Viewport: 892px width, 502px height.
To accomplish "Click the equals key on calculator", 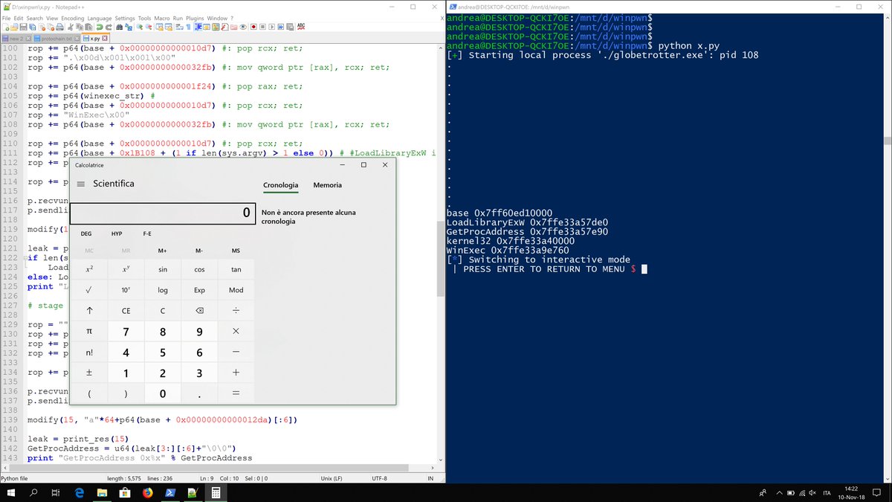I will click(x=236, y=394).
